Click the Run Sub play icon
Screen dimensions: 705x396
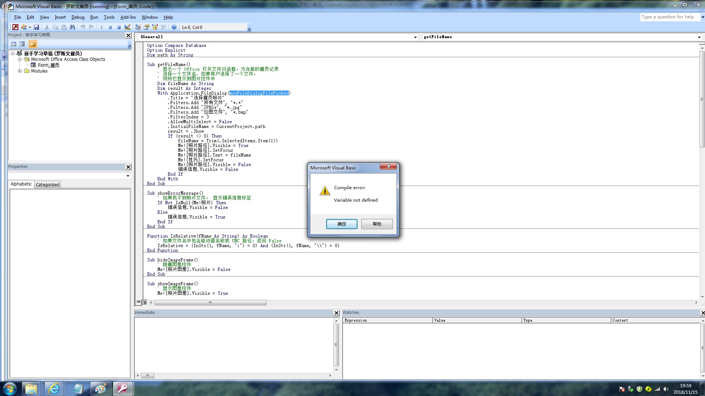(x=102, y=27)
